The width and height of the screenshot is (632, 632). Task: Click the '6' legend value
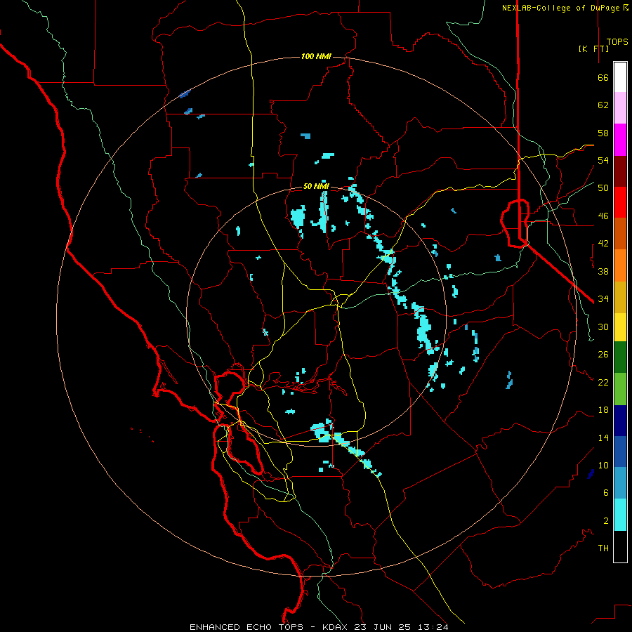606,493
